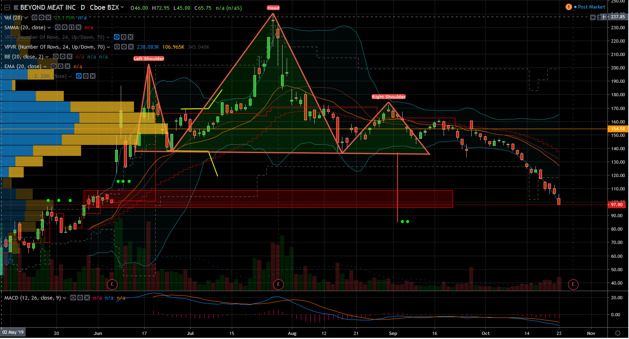Click the MACD 20.00 scale value
The height and width of the screenshot is (339, 629).
[617, 298]
